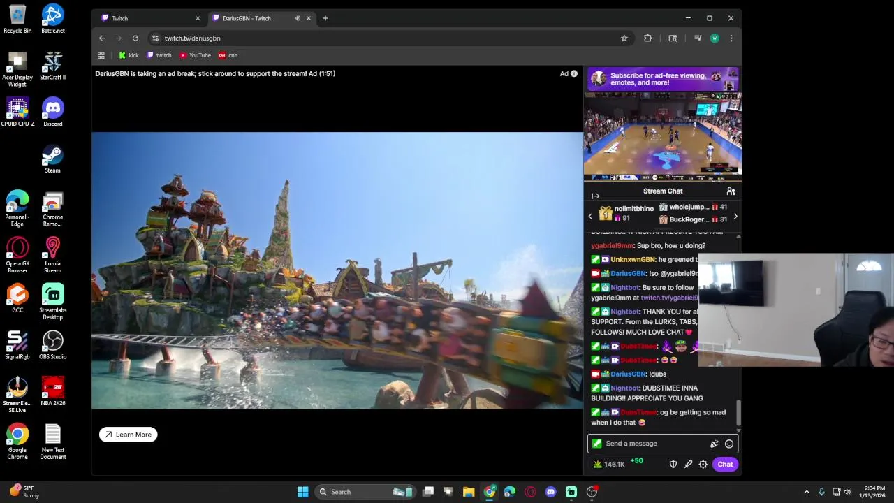Open Chrome three-dot menu
The image size is (894, 503).
[x=731, y=38]
